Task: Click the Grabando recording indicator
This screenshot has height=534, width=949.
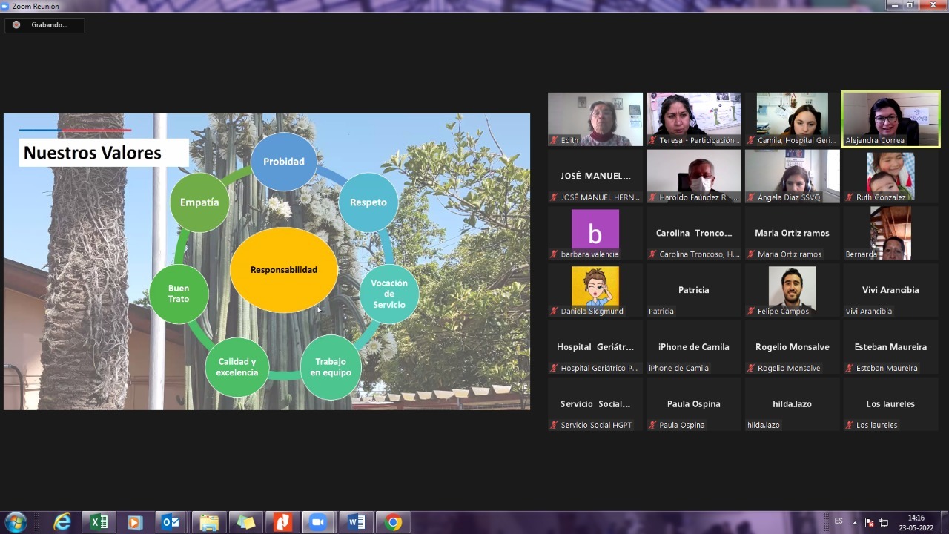Action: coord(44,25)
